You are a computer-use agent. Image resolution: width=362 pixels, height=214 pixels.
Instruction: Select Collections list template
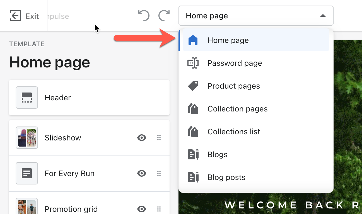click(256, 132)
